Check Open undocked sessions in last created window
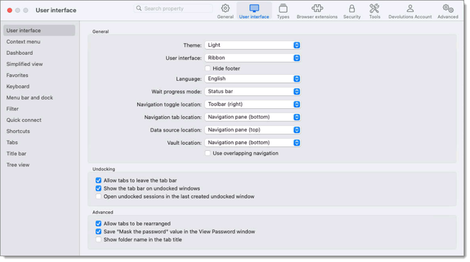Viewport: 470px width, 262px height. pos(98,197)
